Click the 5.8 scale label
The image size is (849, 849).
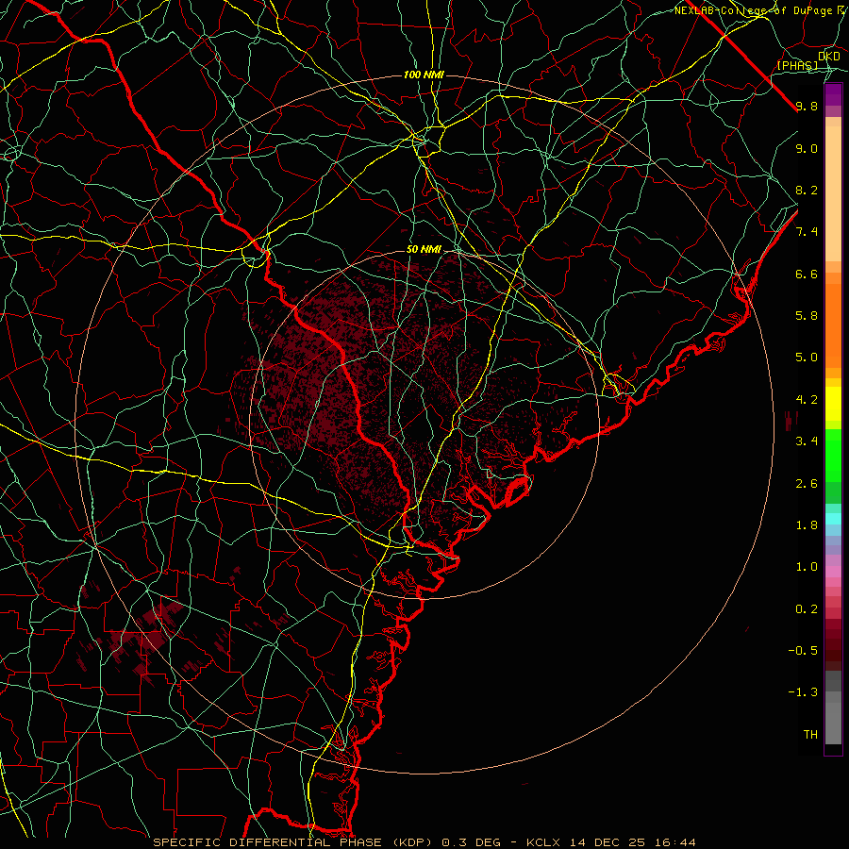[807, 316]
